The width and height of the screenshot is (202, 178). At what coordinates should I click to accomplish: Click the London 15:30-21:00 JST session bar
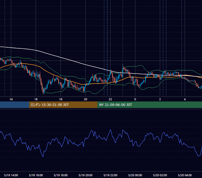coord(63,105)
